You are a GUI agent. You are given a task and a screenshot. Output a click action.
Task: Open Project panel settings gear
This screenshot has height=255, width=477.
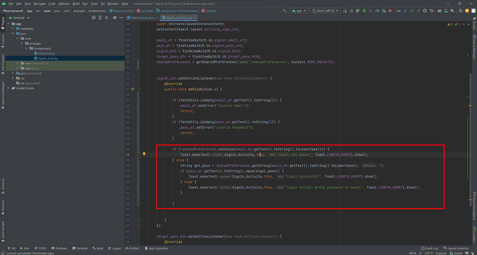click(x=115, y=17)
